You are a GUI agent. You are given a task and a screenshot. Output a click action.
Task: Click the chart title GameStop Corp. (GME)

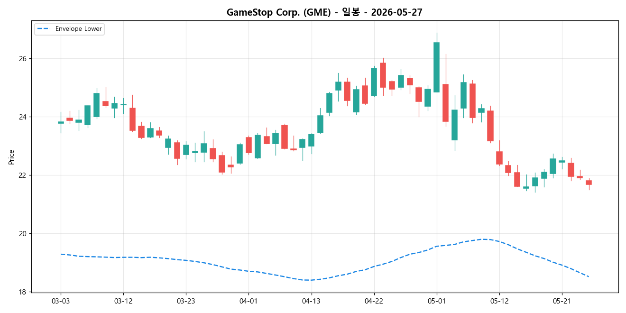click(x=324, y=12)
